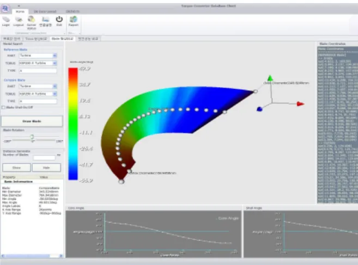Image resolution: width=358 pixels, height=265 pixels.
Task: Click the Compare Blade TYPE input field
Action: pyautogui.click(x=38, y=101)
